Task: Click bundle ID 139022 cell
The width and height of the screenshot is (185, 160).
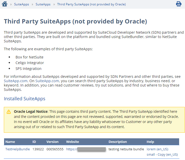Action: (x=38, y=149)
